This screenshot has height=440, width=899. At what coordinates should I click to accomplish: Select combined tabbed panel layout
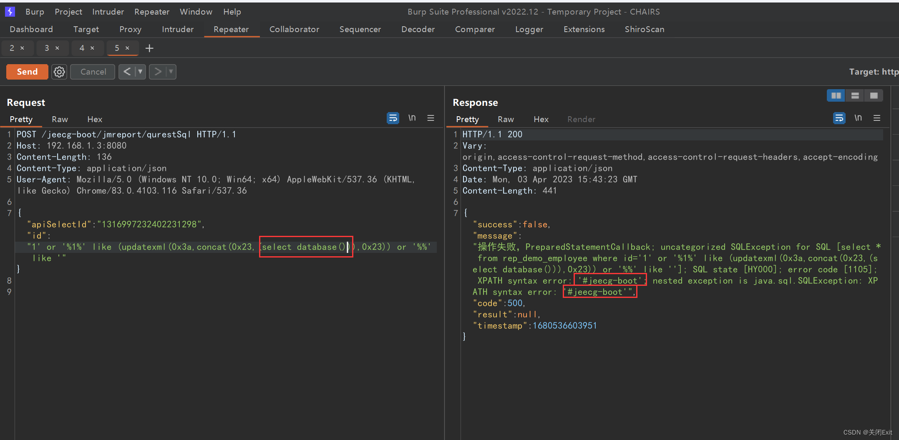click(874, 95)
